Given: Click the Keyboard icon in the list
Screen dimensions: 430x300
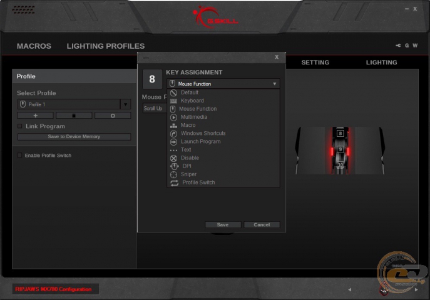Looking at the screenshot, I should coord(173,101).
